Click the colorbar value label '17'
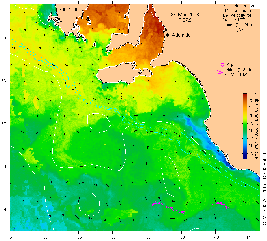The image size is (267, 241). (x=251, y=138)
